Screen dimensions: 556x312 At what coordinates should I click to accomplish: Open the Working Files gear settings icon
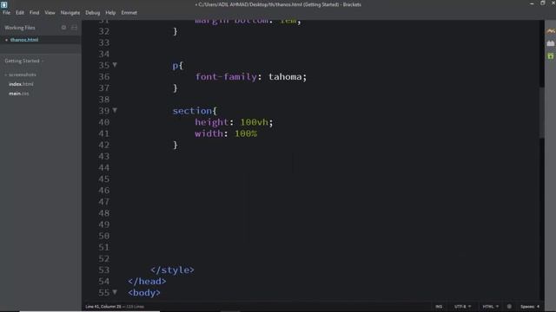click(63, 27)
